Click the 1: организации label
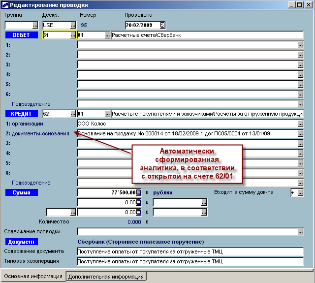The image size is (315, 283). pos(24,124)
